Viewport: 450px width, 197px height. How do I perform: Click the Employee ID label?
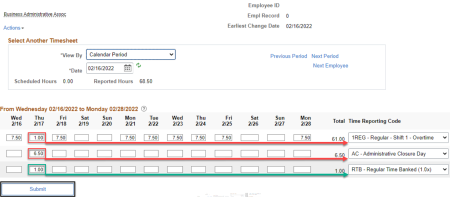pyautogui.click(x=263, y=5)
